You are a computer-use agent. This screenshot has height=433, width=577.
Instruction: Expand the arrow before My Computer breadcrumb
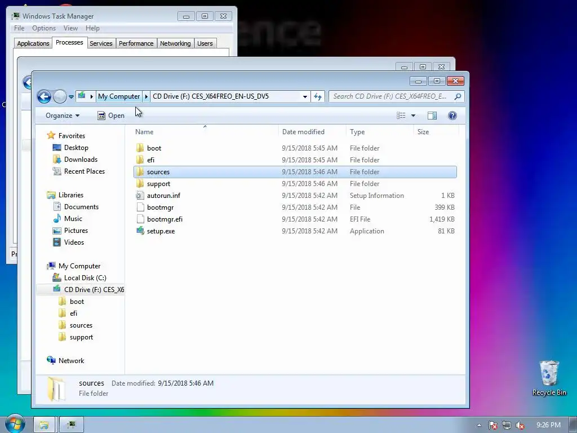(91, 96)
